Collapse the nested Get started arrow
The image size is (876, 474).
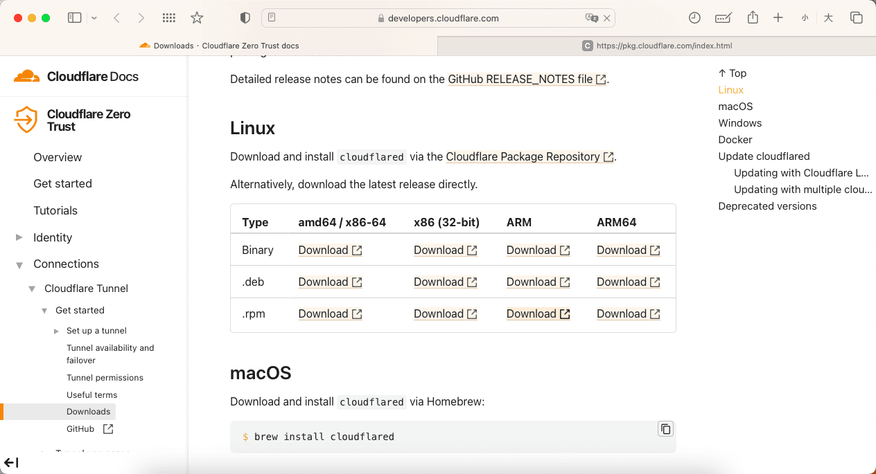[x=44, y=311]
